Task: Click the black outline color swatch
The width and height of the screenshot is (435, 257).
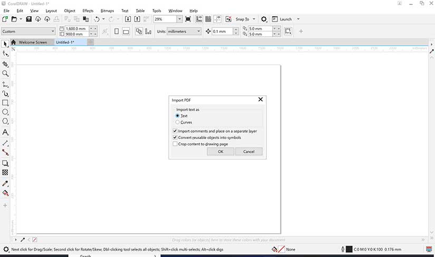Action: click(x=349, y=249)
